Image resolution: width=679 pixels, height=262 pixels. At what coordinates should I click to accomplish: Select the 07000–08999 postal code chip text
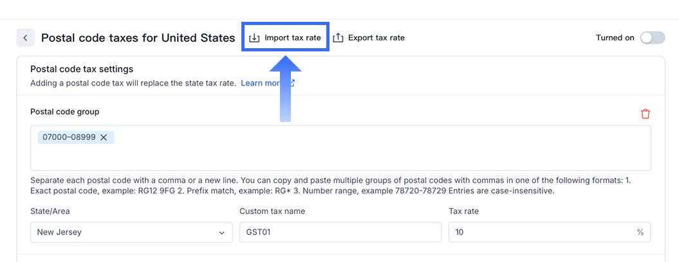[70, 137]
